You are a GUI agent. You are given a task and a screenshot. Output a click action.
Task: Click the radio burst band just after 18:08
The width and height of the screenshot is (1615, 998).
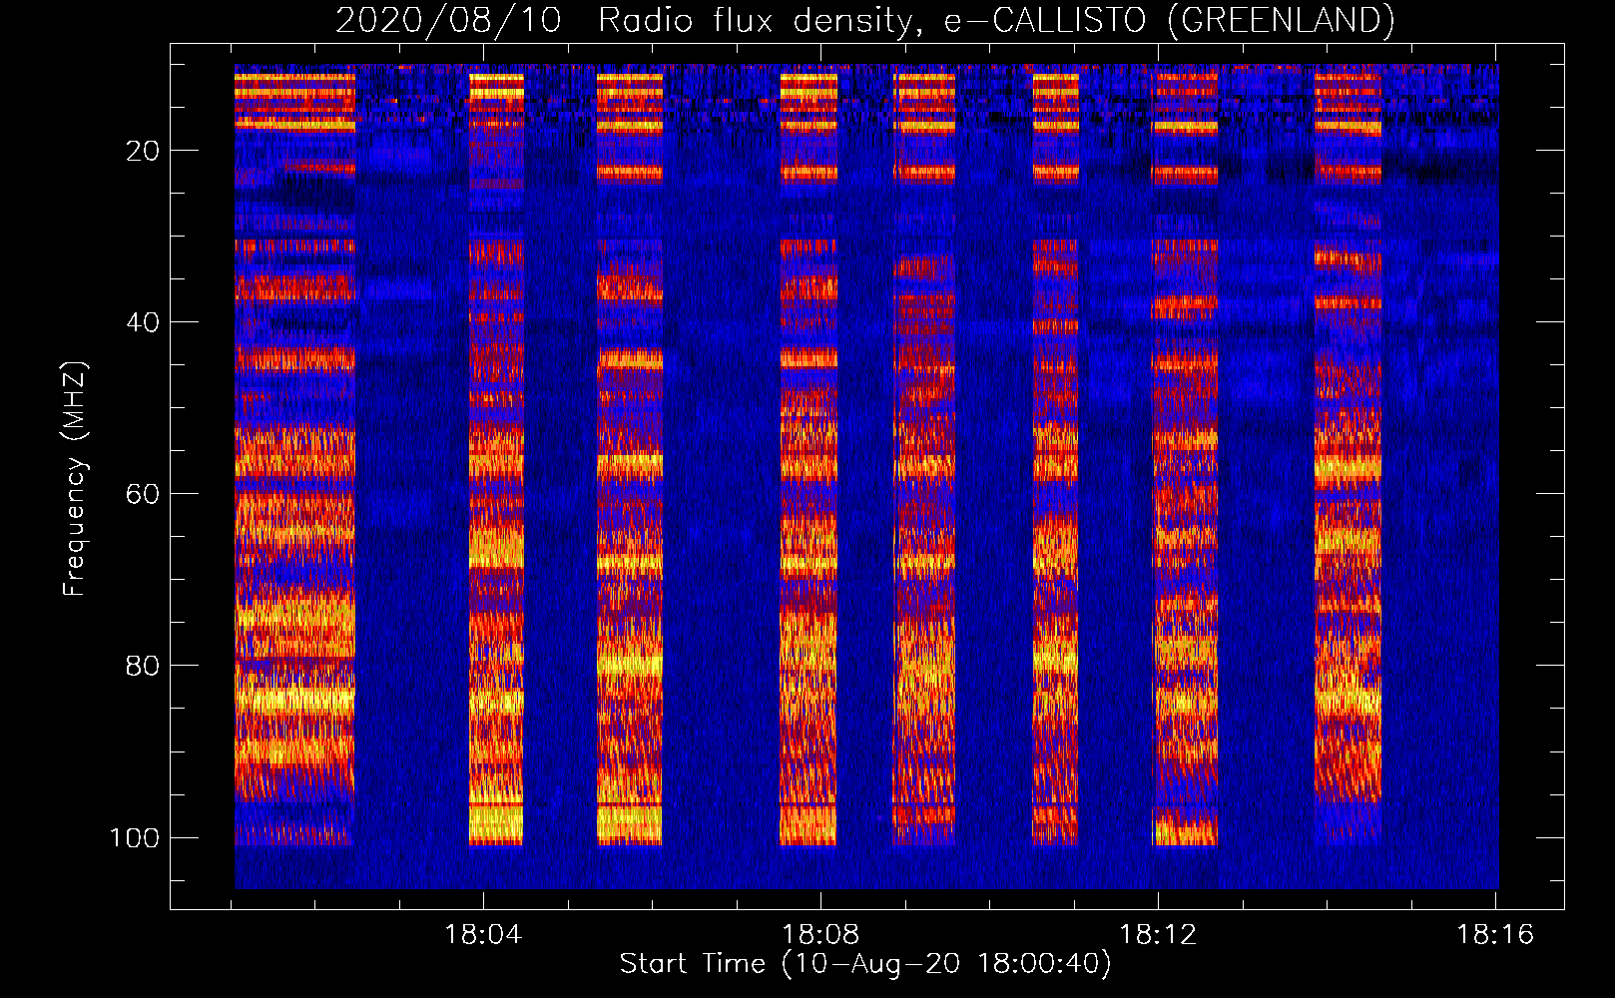pos(924,457)
